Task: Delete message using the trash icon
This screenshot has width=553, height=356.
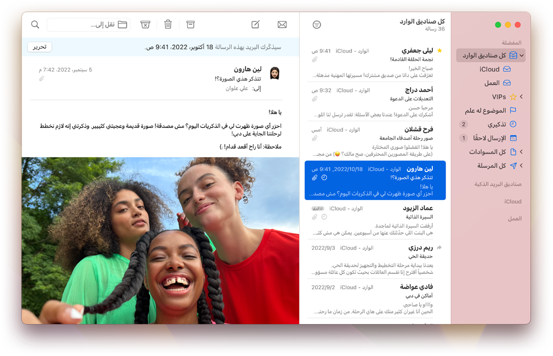Action: coord(168,25)
